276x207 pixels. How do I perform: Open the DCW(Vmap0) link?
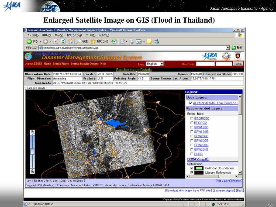pyautogui.click(x=198, y=159)
